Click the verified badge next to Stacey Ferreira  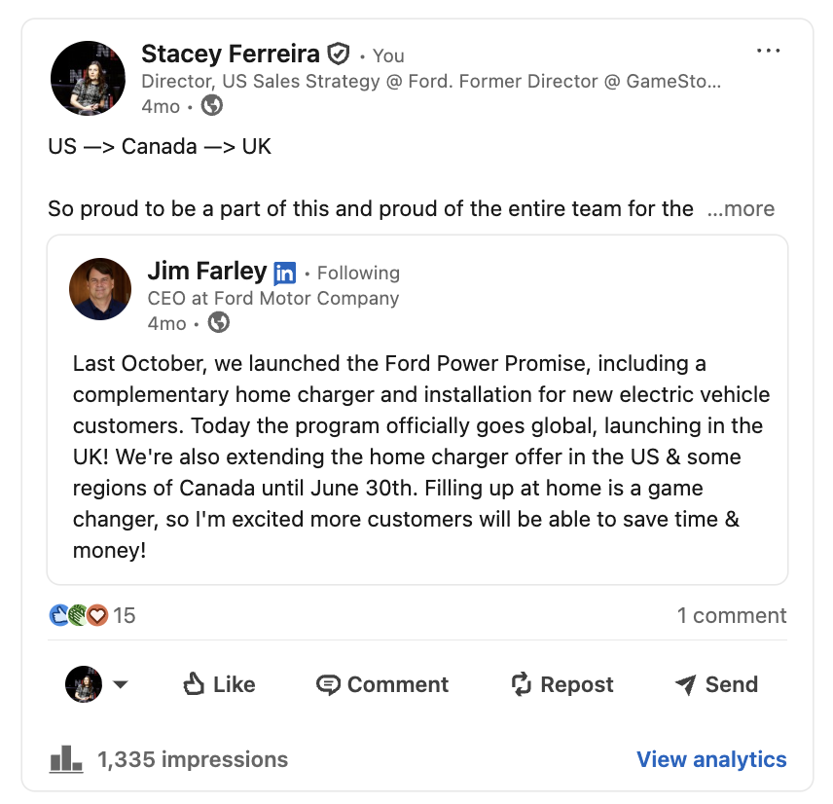(x=338, y=54)
